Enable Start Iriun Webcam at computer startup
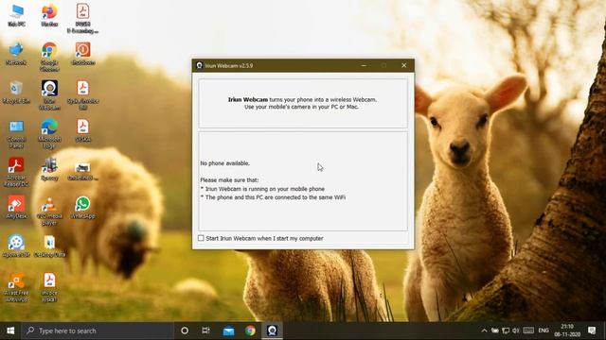 click(x=201, y=238)
